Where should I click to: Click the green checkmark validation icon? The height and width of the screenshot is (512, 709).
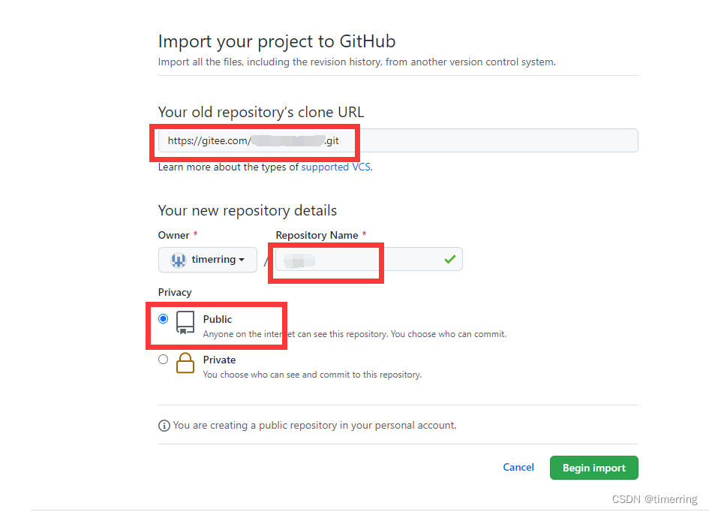449,259
